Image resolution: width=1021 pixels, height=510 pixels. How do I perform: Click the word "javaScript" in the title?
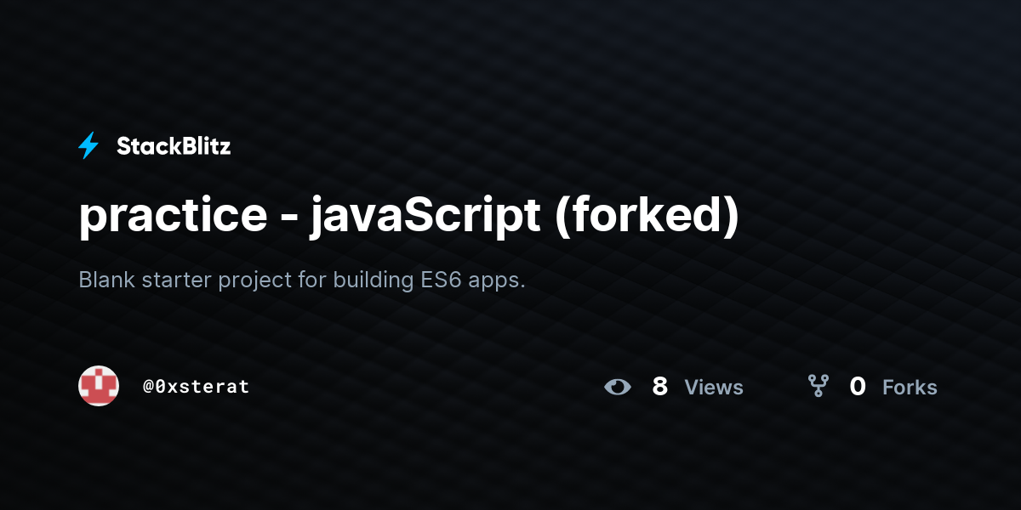pyautogui.click(x=425, y=218)
